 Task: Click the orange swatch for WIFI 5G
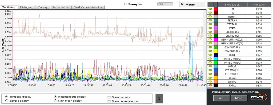coord(216,82)
